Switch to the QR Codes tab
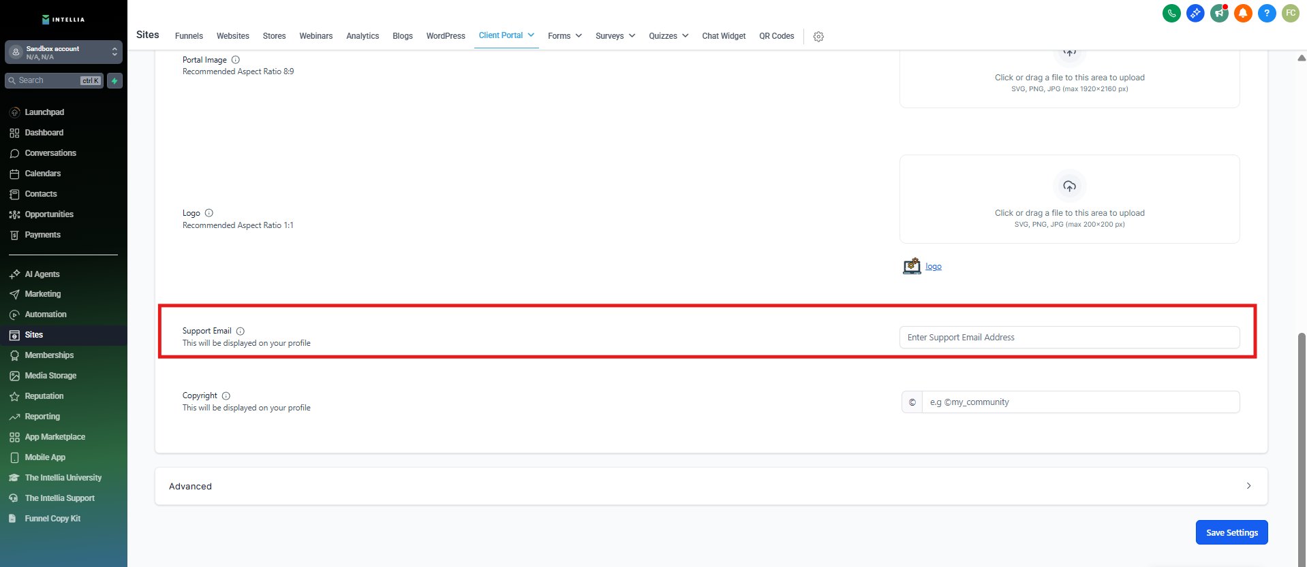Screen dimensions: 1307x567 [x=777, y=36]
